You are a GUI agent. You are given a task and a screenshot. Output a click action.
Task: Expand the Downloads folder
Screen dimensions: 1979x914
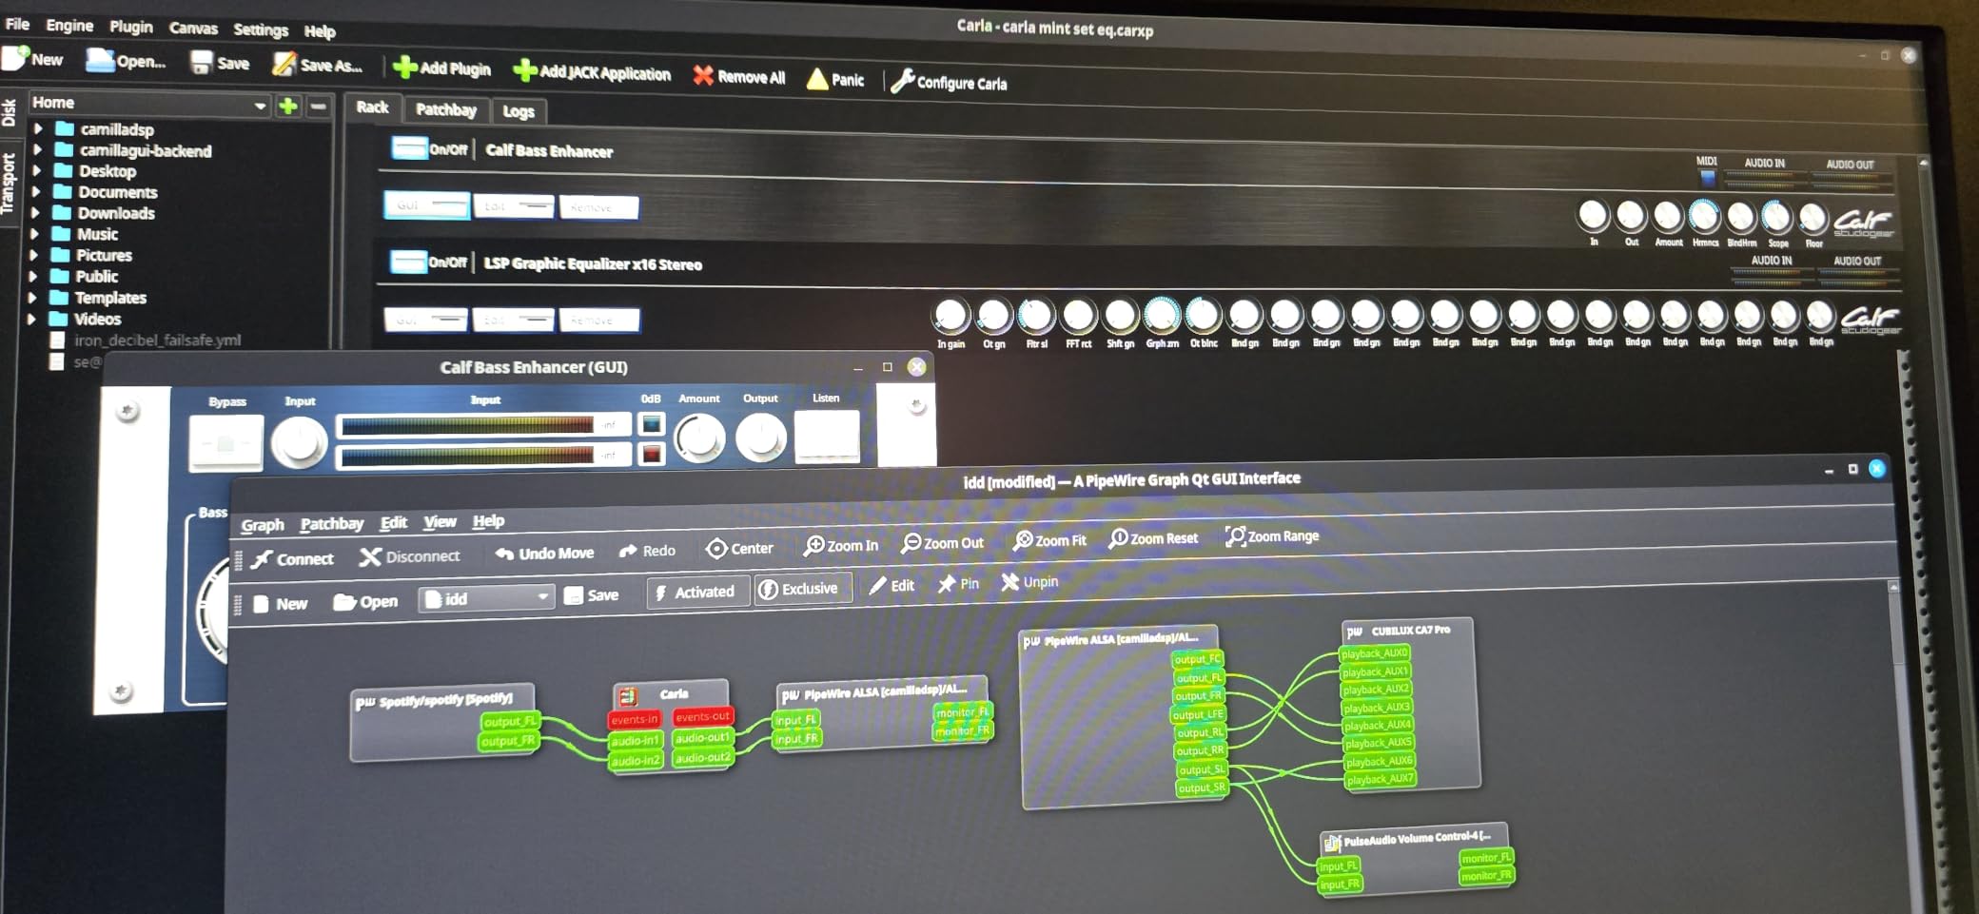tap(35, 212)
